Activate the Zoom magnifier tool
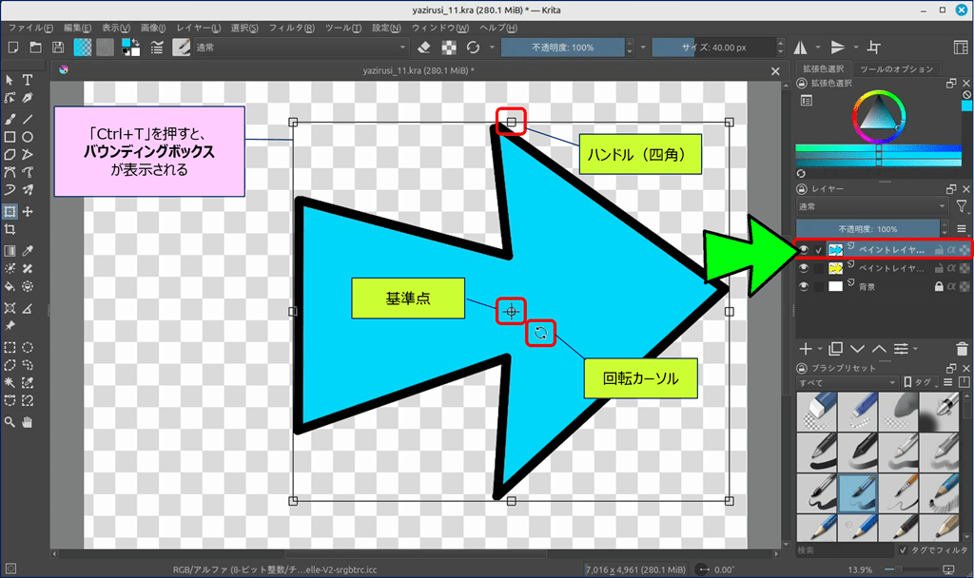Image resolution: width=974 pixels, height=578 pixels. pyautogui.click(x=10, y=421)
